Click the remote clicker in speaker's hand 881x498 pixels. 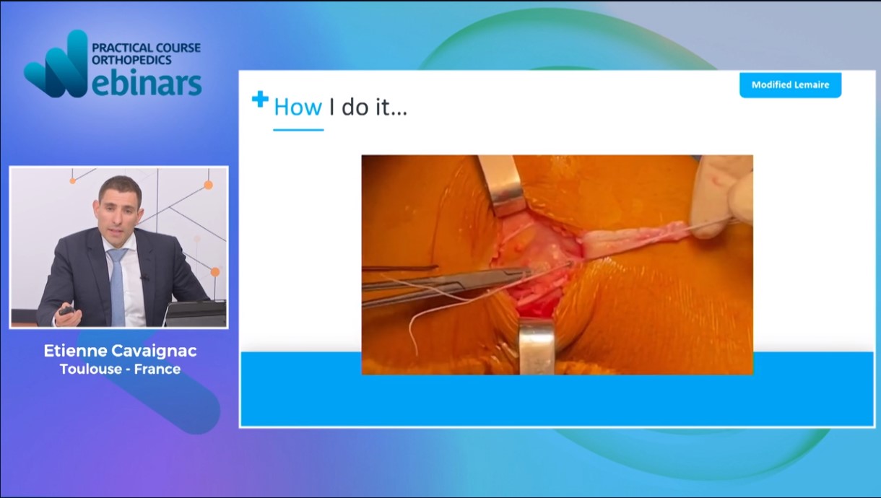[66, 311]
